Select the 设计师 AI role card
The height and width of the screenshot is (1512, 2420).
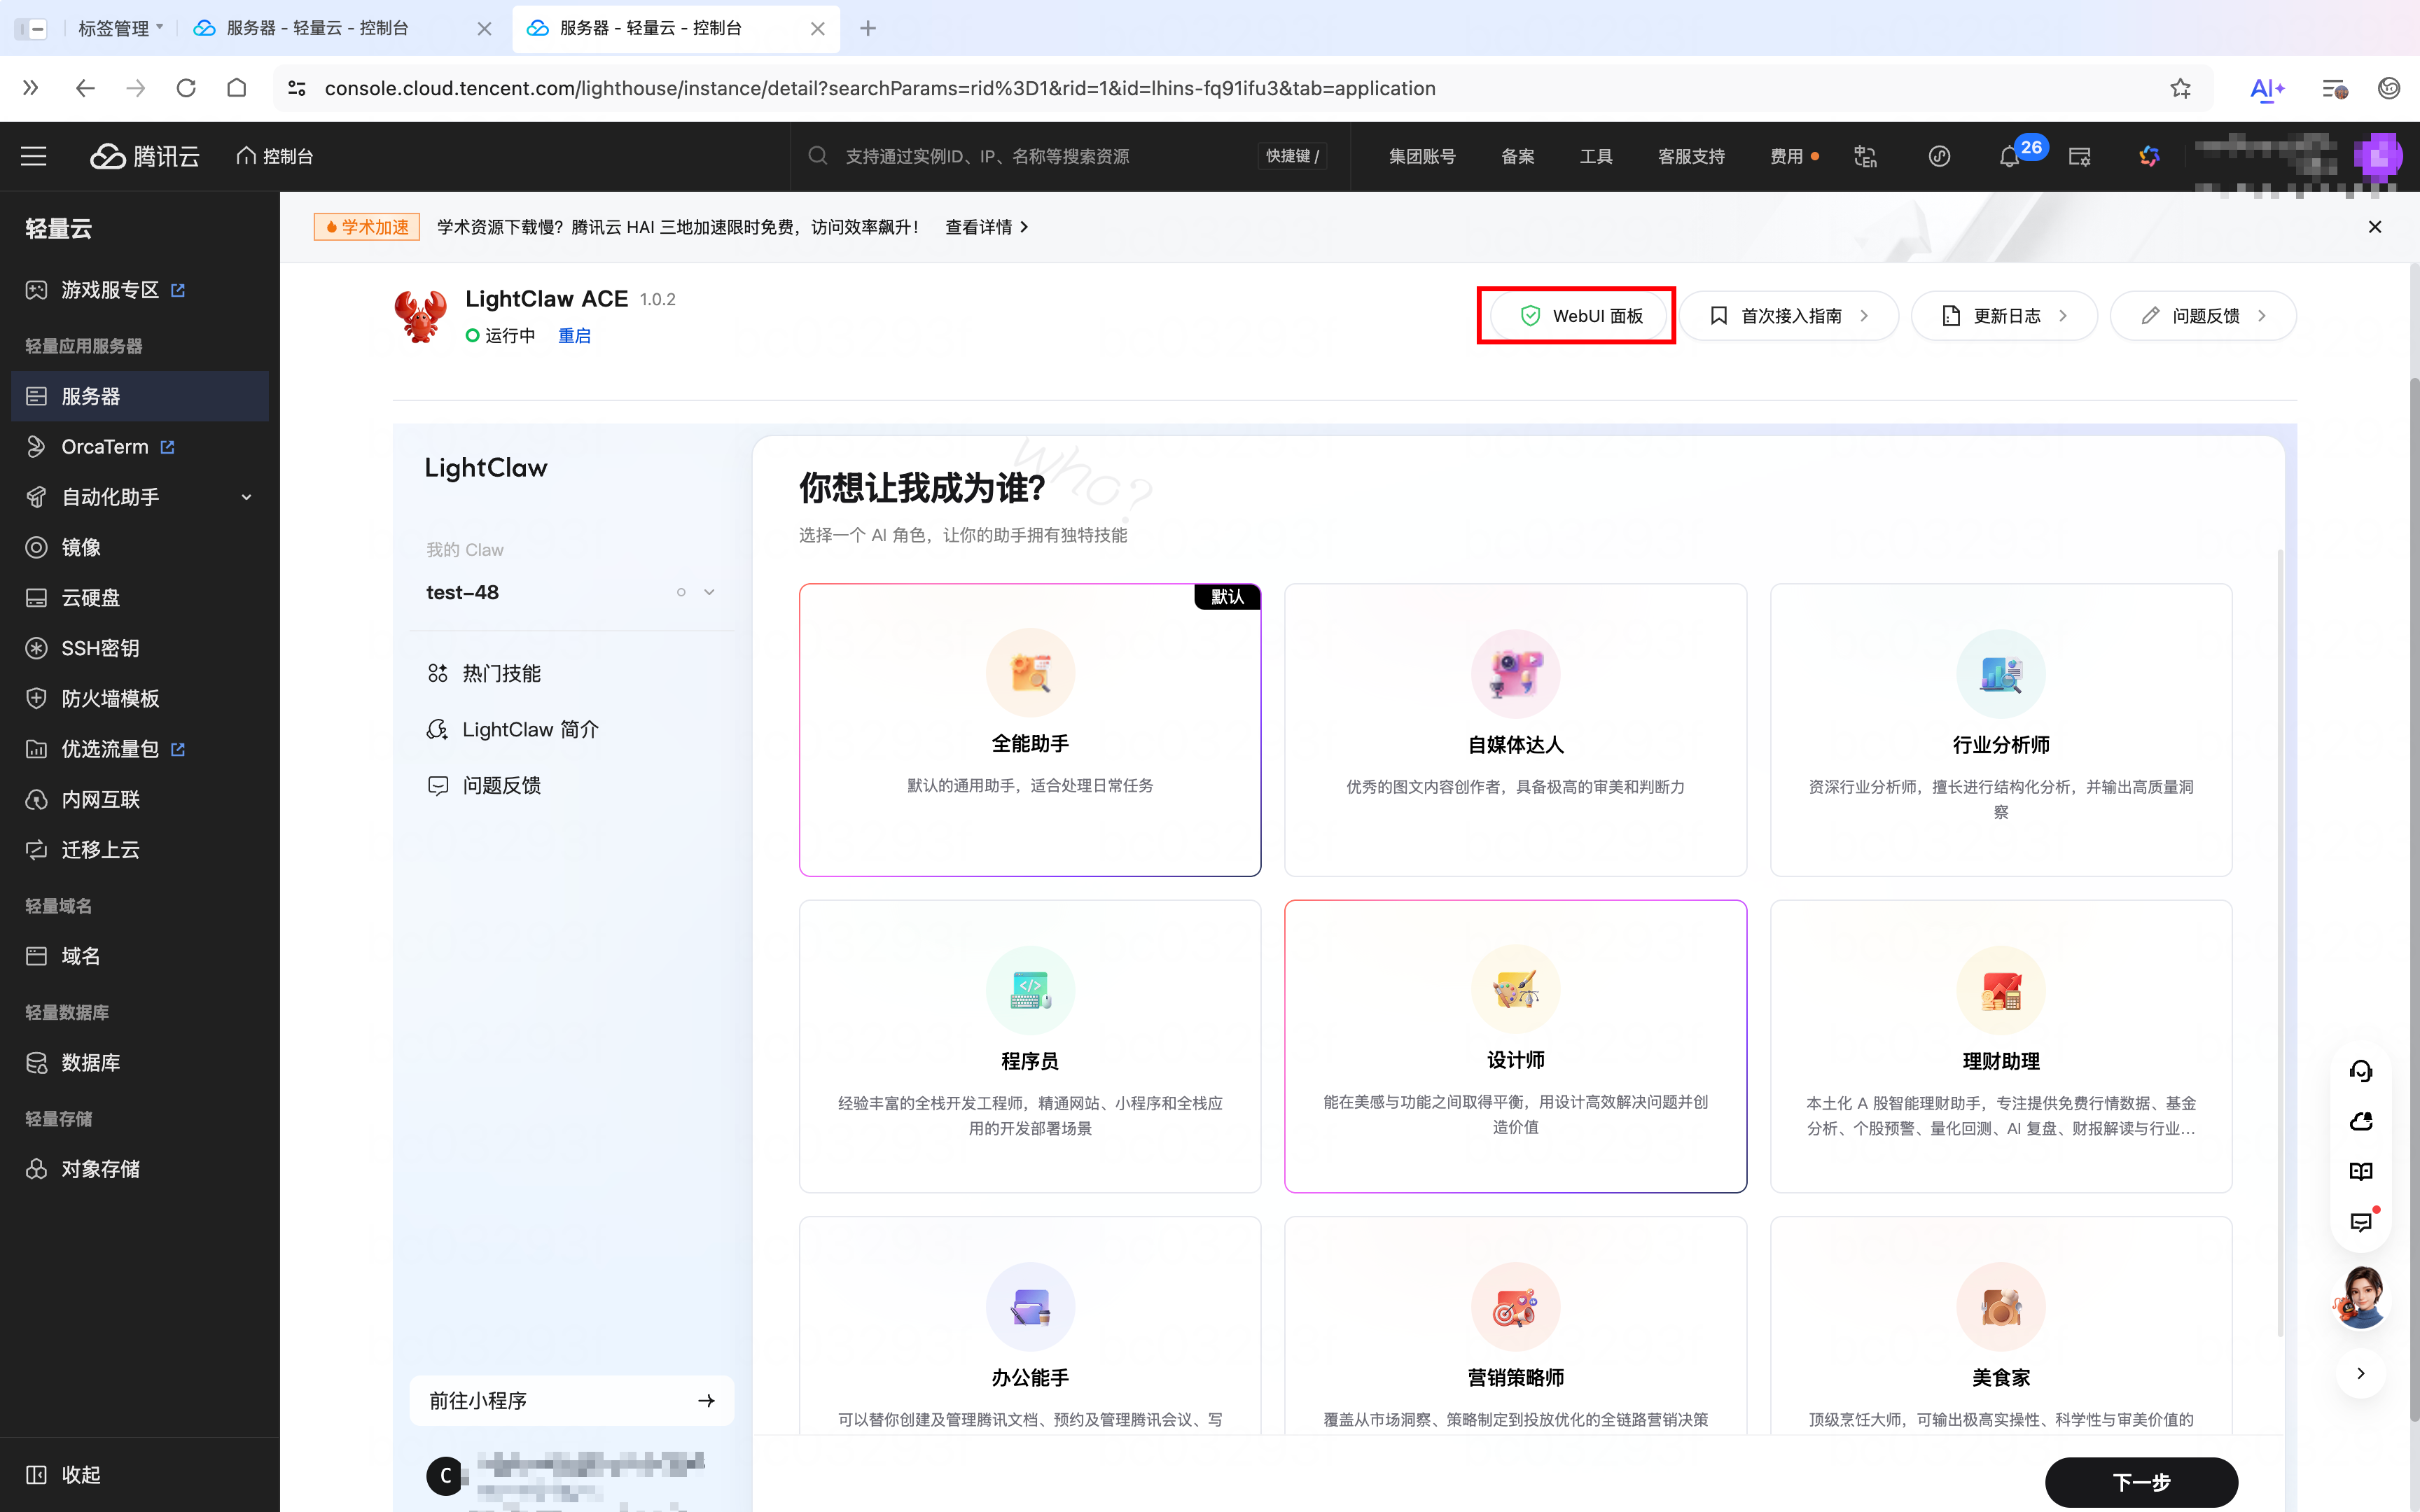click(x=1514, y=1045)
